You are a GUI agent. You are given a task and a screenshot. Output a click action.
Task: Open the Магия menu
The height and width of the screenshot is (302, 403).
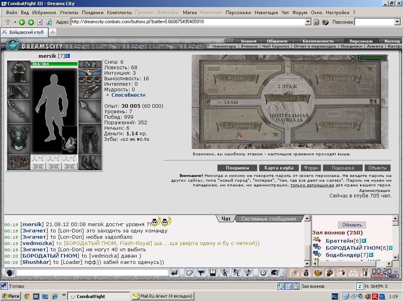190,12
